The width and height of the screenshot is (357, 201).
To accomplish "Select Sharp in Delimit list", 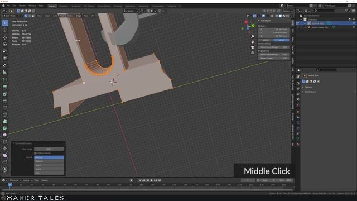I will coord(49,169).
